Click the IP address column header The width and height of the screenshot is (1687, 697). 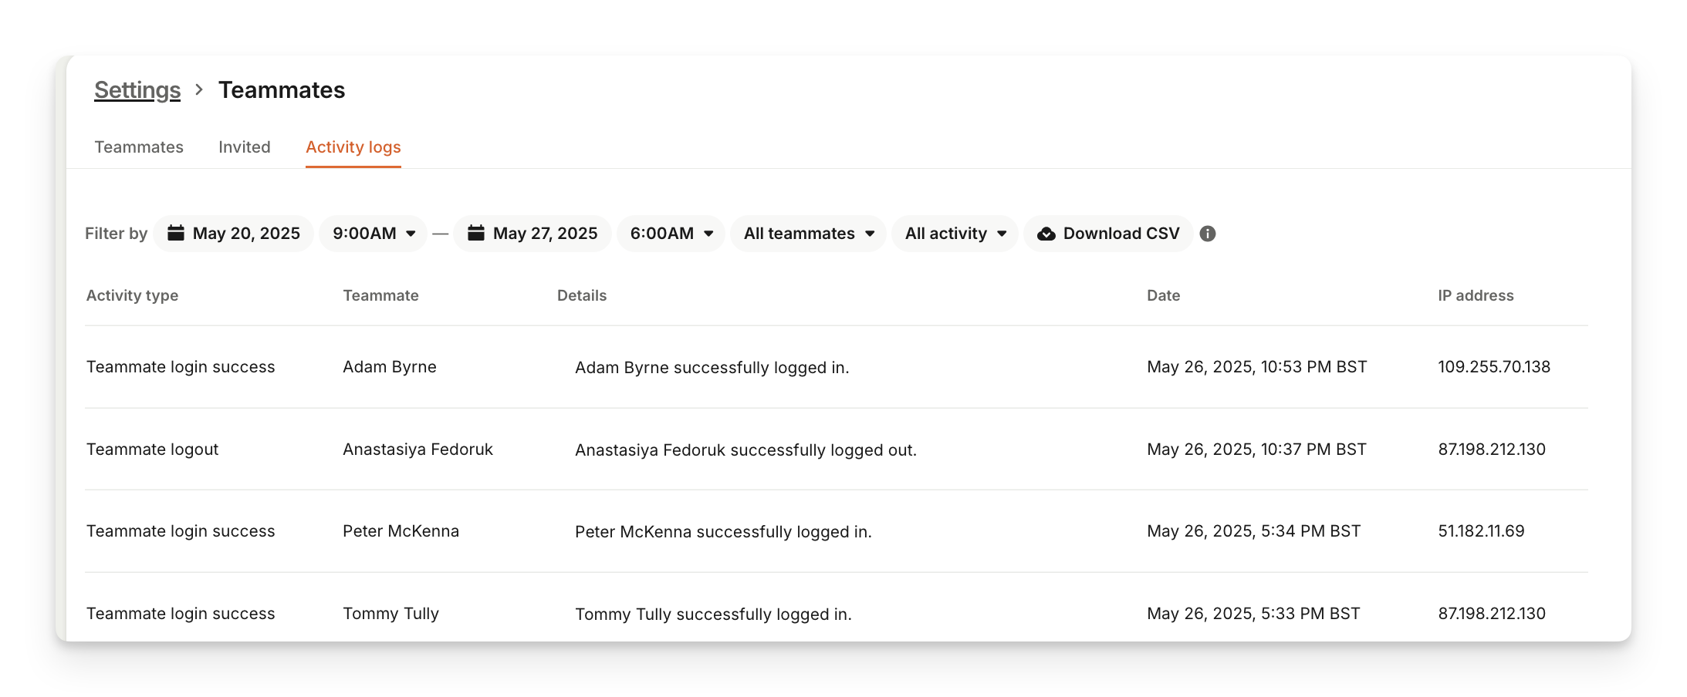[1476, 295]
